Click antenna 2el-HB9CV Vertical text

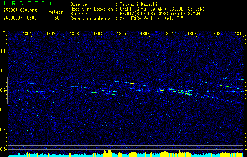pyautogui.click(x=153, y=18)
